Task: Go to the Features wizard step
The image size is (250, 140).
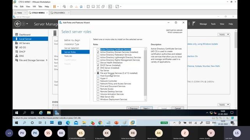Action: pyautogui.click(x=68, y=56)
